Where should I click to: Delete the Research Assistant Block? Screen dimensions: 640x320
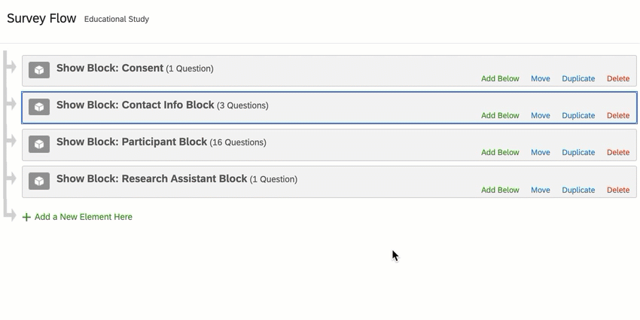coord(618,190)
